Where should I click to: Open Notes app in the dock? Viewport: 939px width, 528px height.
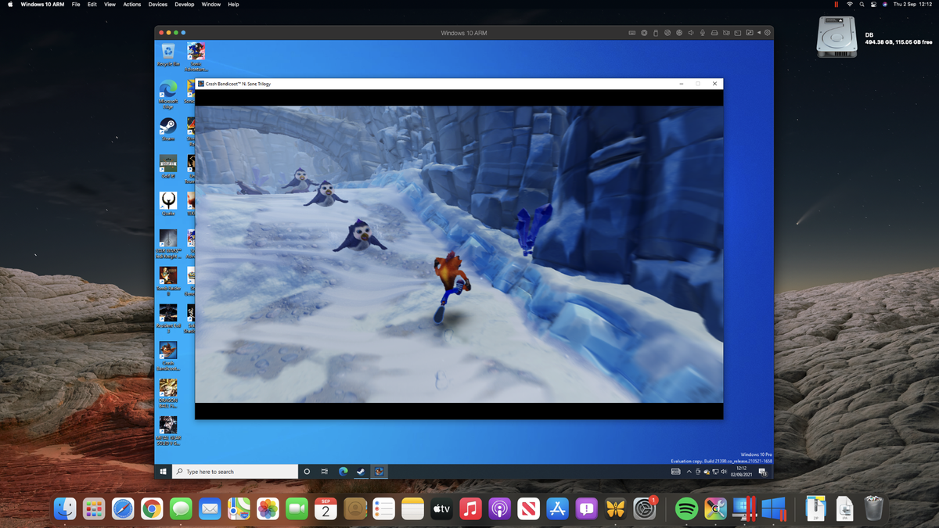coord(412,509)
